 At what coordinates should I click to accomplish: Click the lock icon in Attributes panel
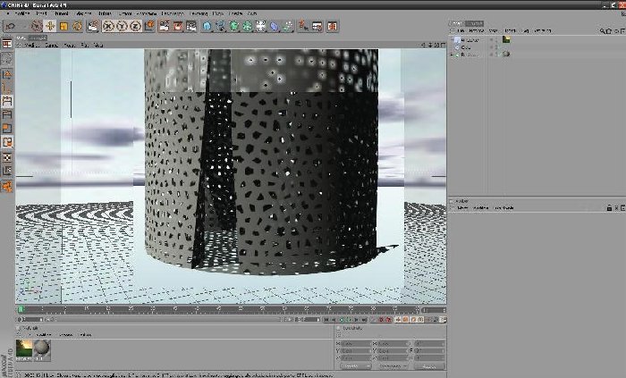tap(609, 207)
